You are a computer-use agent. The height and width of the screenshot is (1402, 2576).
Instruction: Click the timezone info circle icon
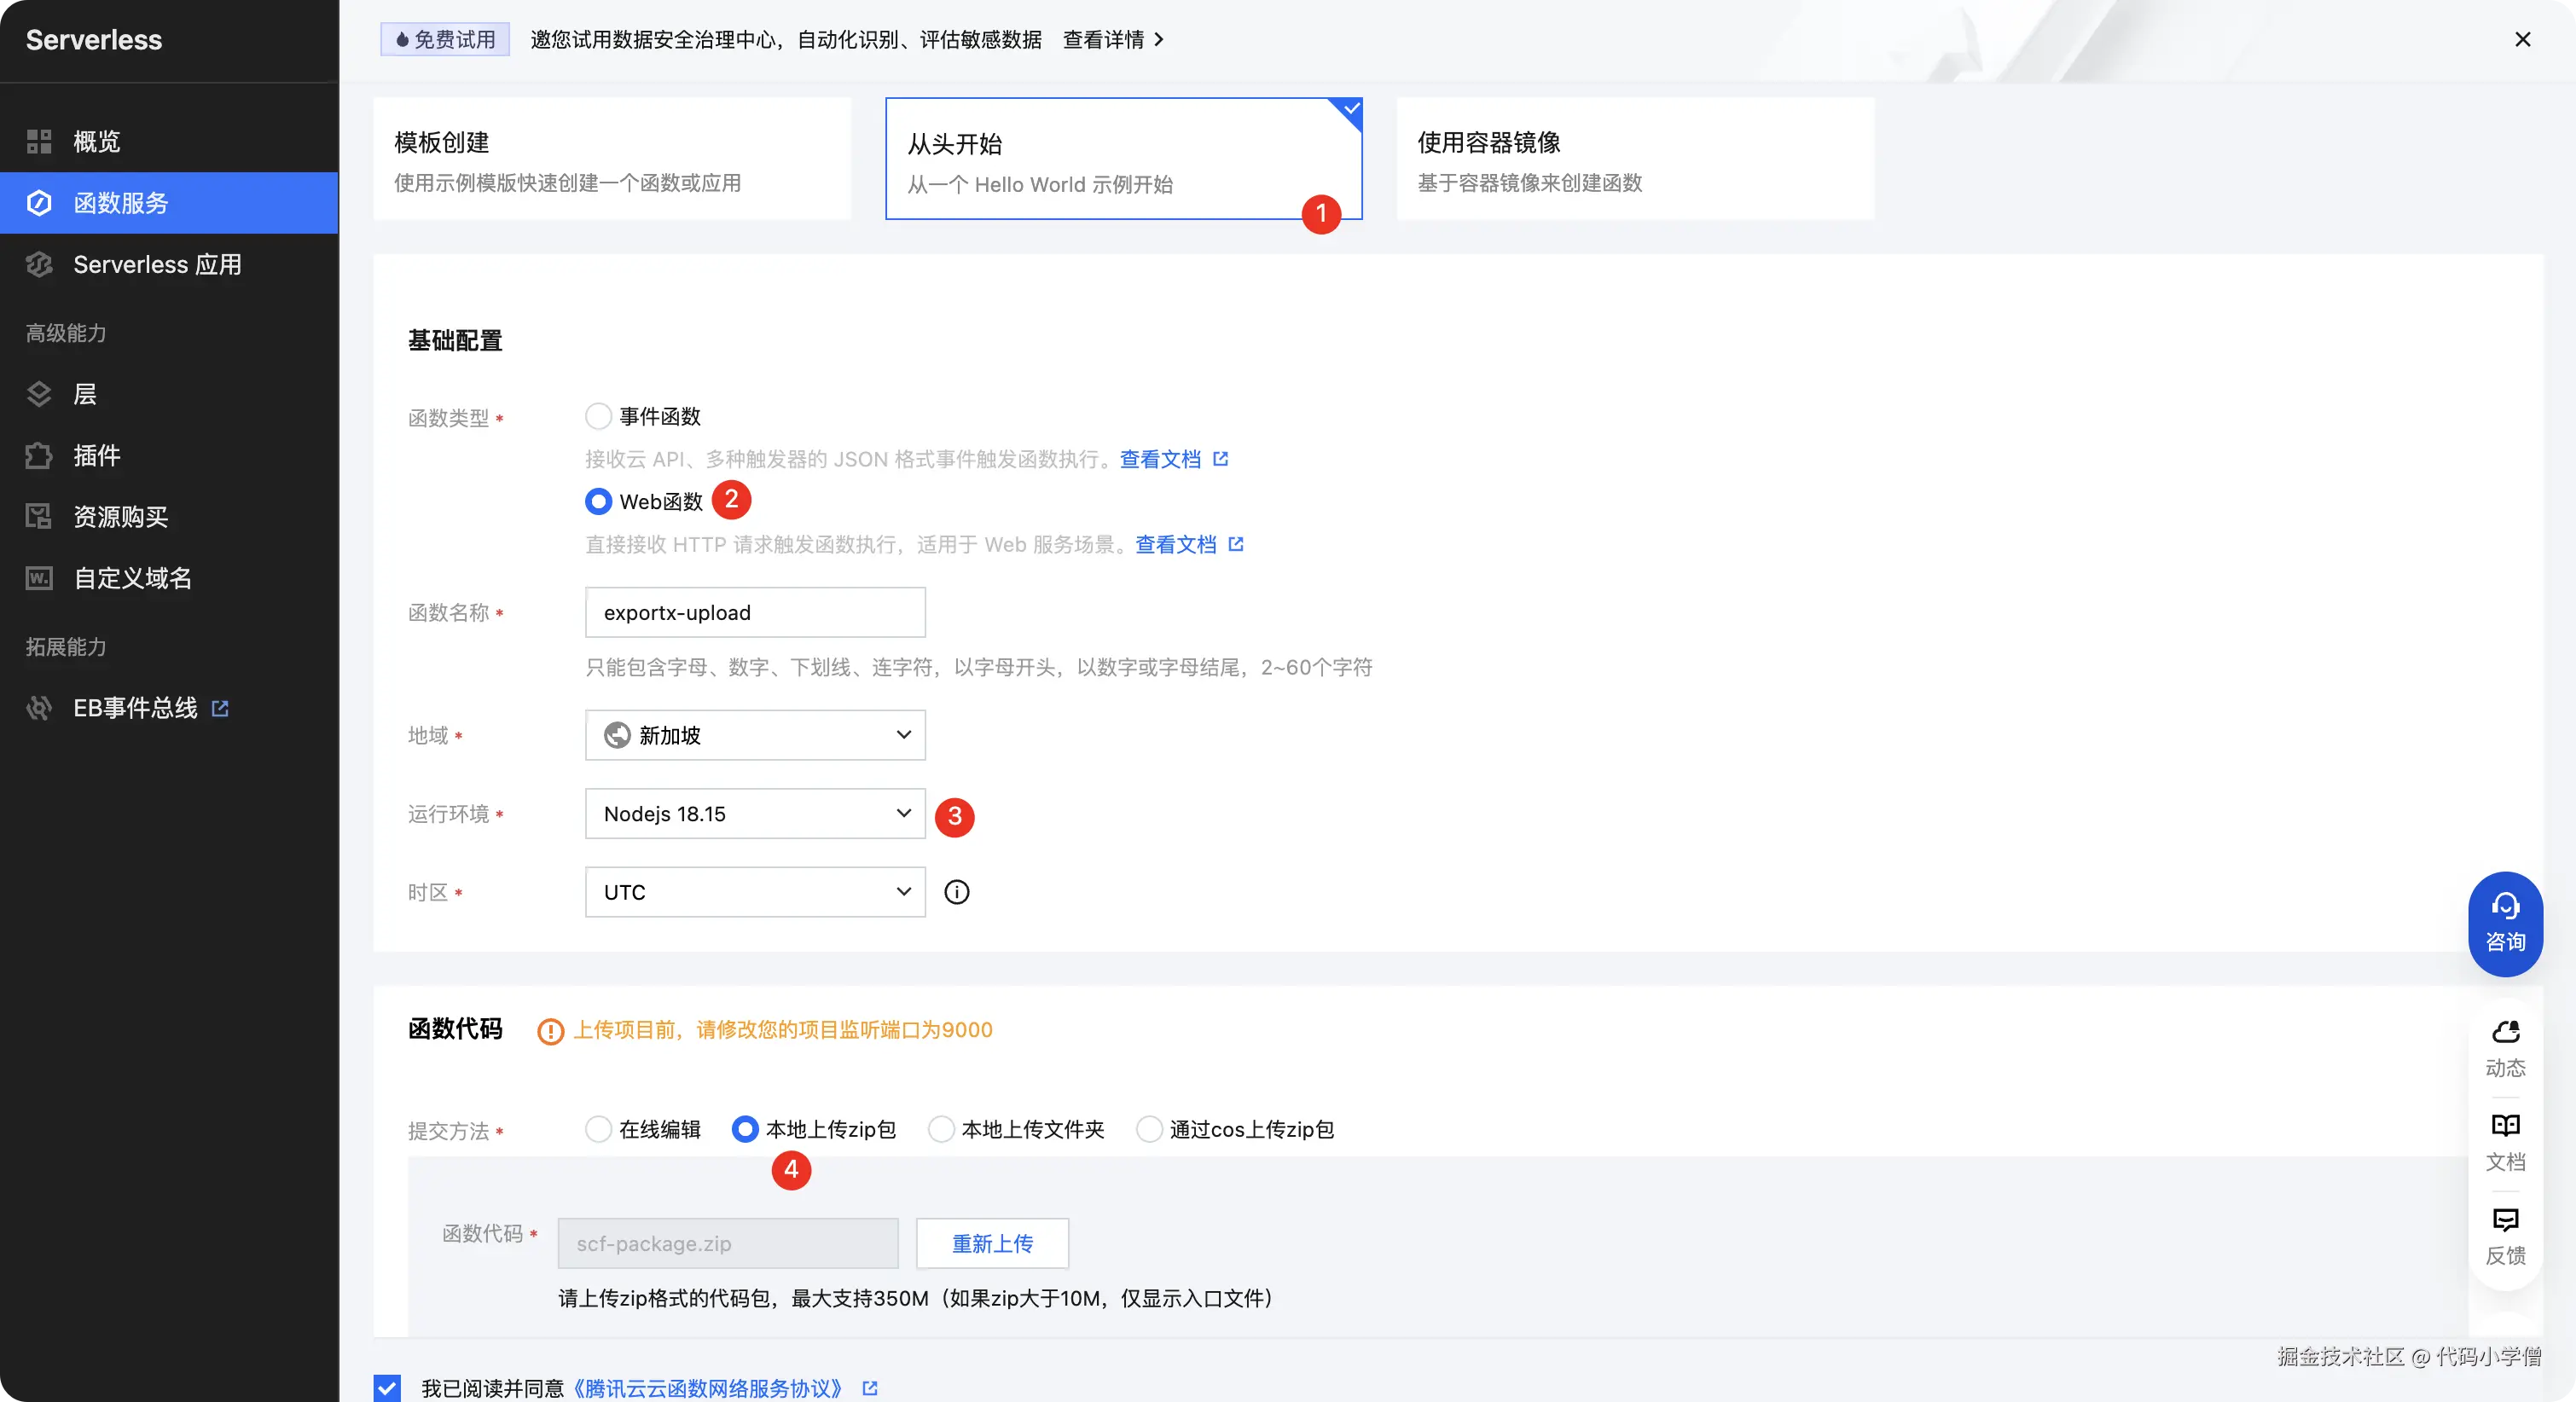point(957,892)
